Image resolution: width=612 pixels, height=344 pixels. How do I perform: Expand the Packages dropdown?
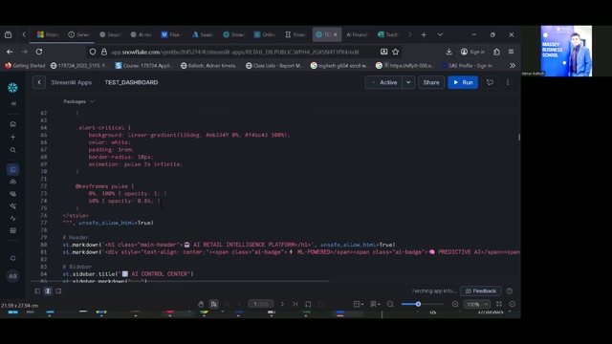click(x=78, y=101)
